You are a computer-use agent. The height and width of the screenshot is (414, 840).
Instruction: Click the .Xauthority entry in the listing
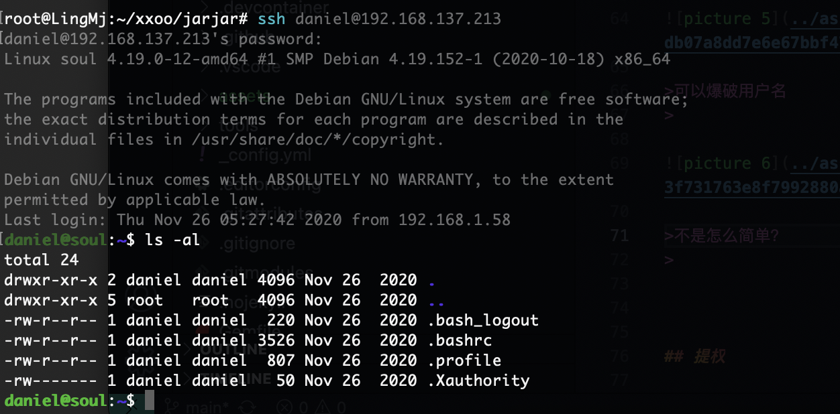click(x=478, y=381)
